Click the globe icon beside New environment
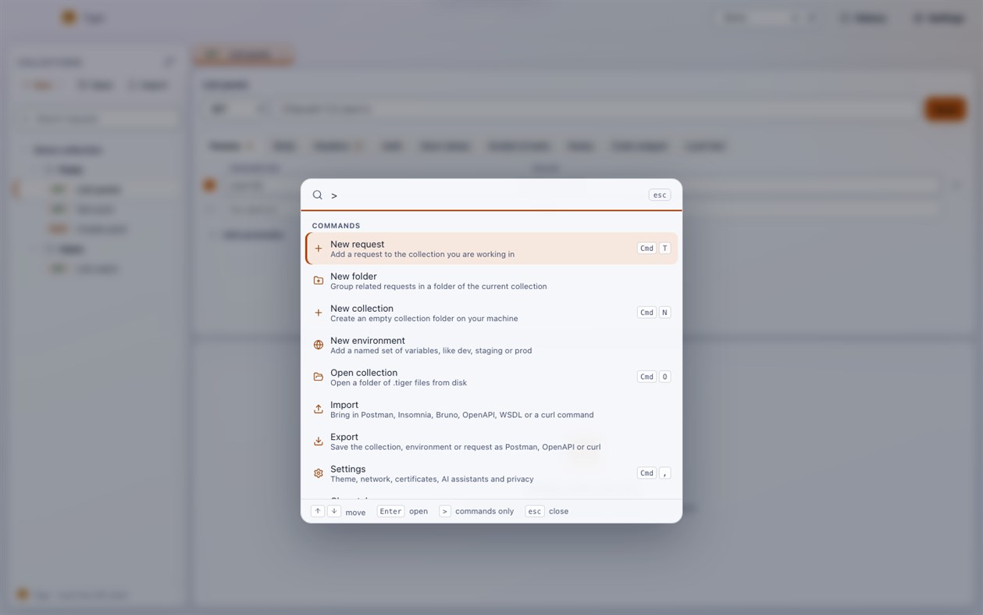 pyautogui.click(x=318, y=345)
